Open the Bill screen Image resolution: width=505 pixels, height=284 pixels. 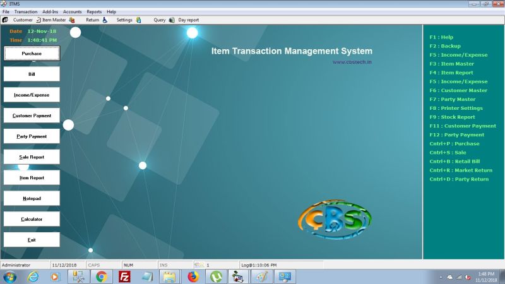coord(32,74)
